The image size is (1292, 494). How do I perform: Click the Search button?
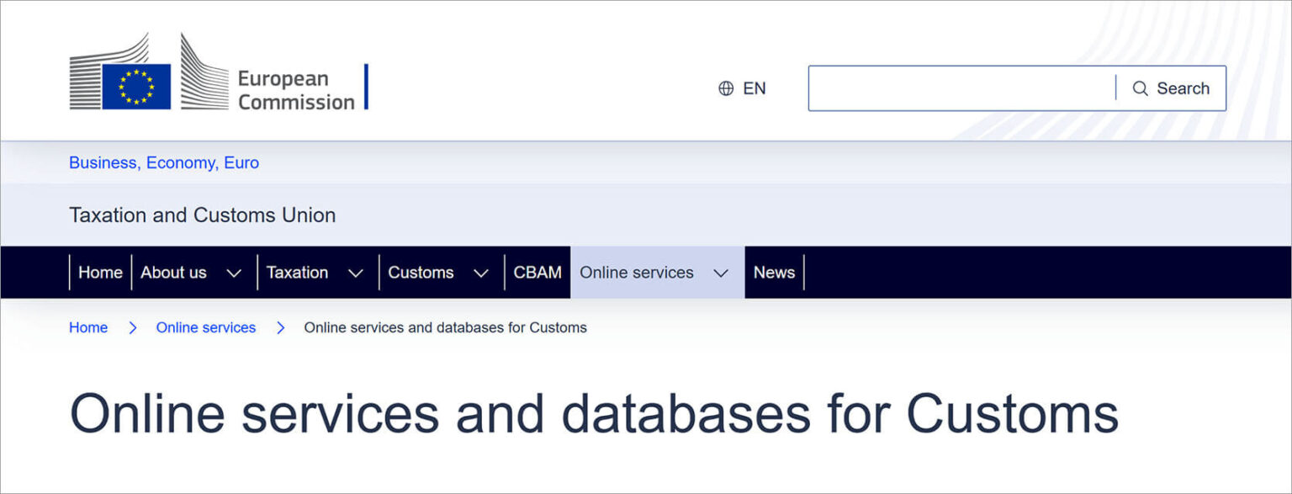tap(1171, 88)
